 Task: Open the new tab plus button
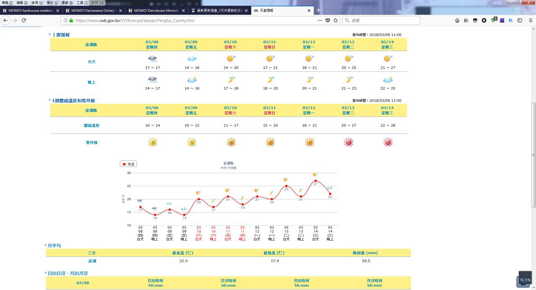pos(318,10)
